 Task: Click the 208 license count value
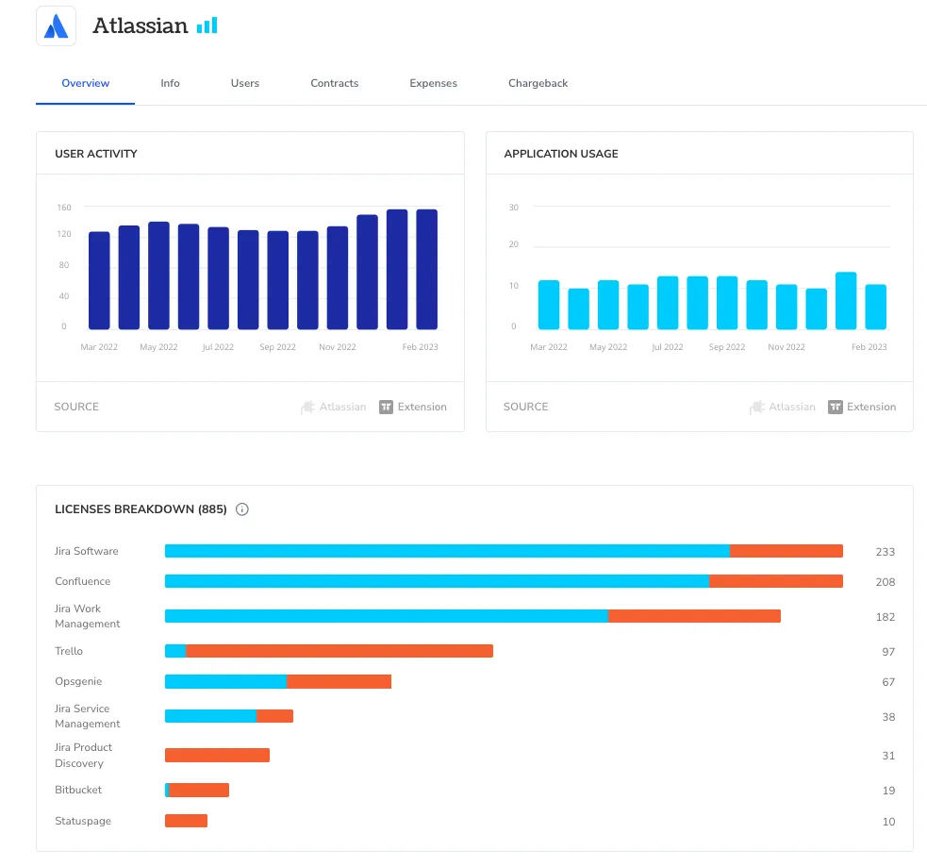coord(885,582)
